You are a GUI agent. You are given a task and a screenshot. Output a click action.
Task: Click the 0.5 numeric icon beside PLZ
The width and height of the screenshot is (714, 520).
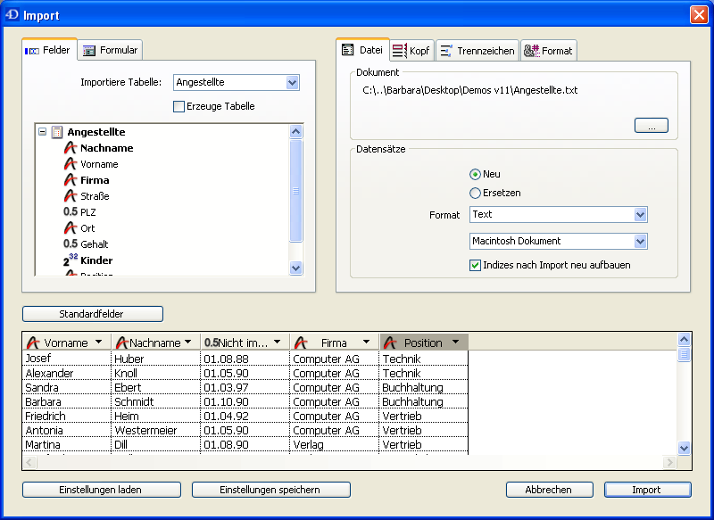coord(71,212)
